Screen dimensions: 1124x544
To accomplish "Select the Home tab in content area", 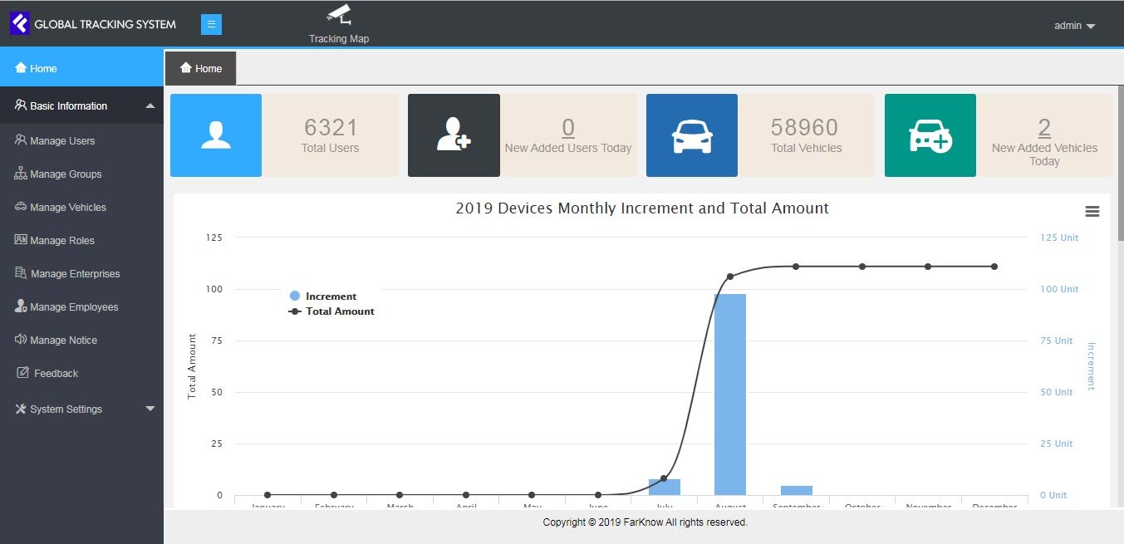I will 201,69.
